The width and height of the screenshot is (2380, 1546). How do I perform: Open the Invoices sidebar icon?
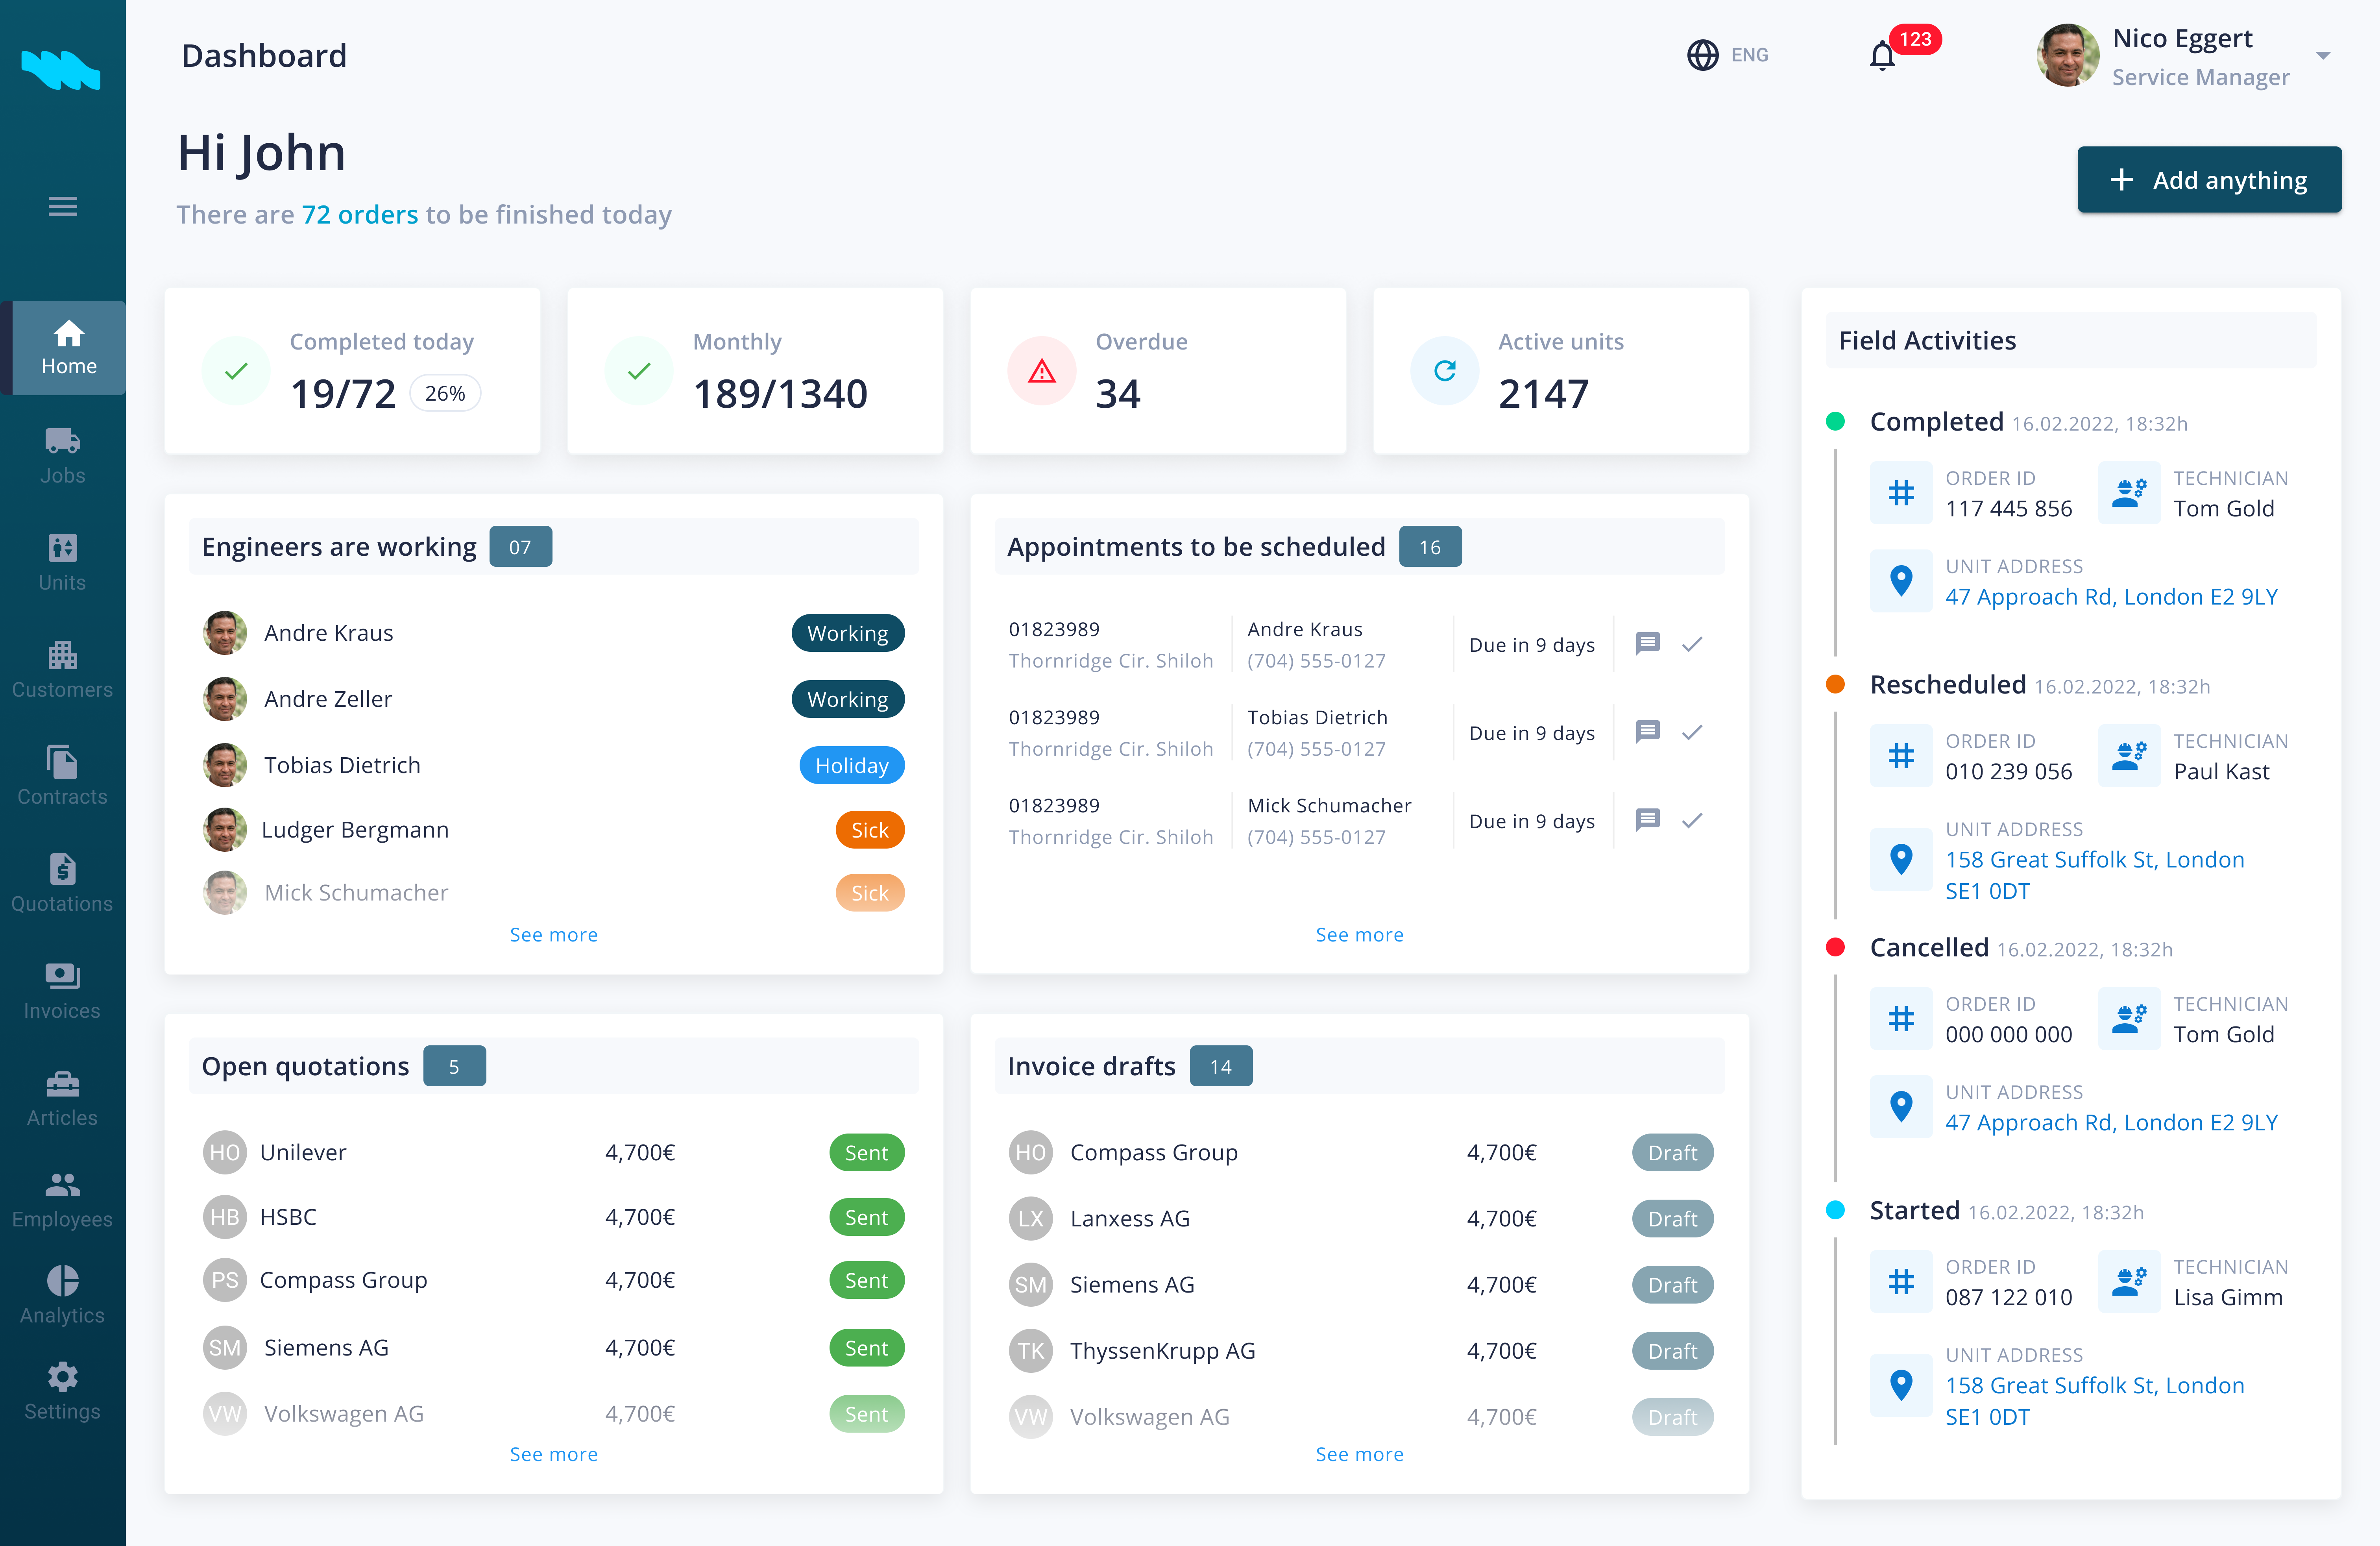62,976
